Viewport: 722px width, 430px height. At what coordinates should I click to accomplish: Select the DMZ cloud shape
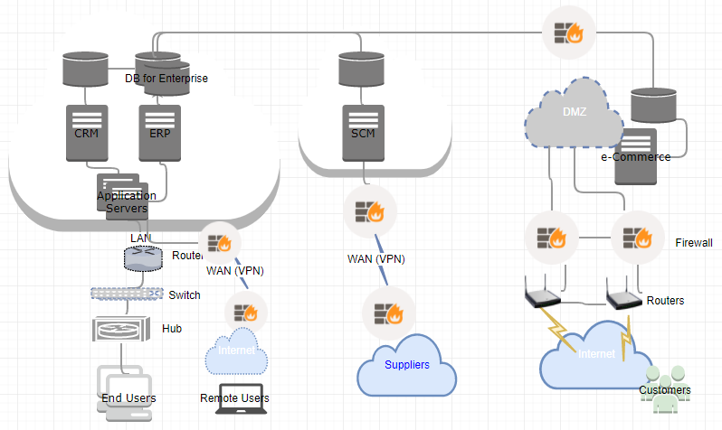(x=575, y=112)
